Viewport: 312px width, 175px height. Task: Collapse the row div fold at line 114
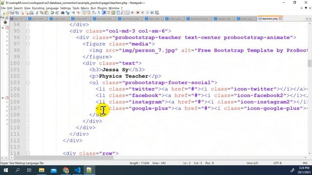click(x=28, y=154)
